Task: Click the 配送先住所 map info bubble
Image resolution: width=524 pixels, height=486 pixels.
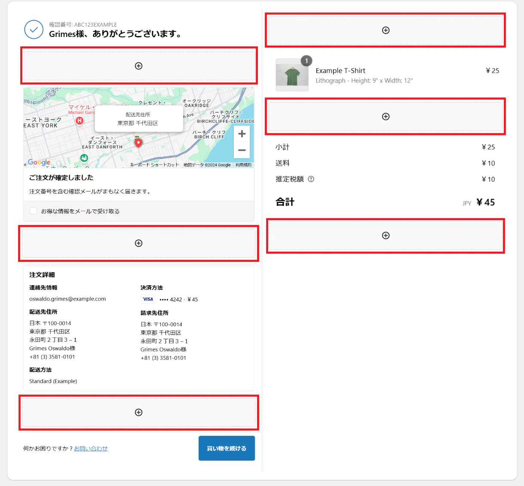Action: 138,119
